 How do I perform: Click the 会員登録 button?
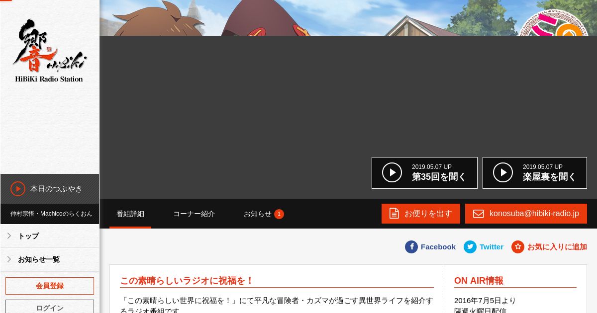pyautogui.click(x=50, y=286)
